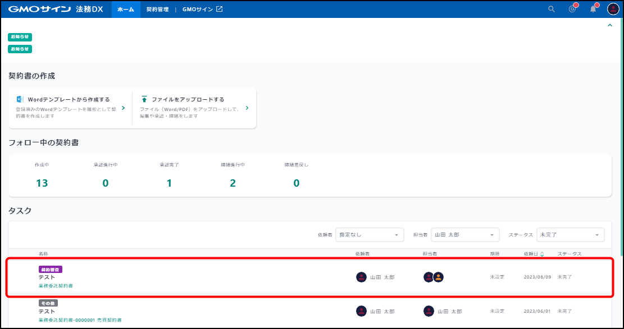
Task: Click the bell notification icon
Action: [x=593, y=9]
